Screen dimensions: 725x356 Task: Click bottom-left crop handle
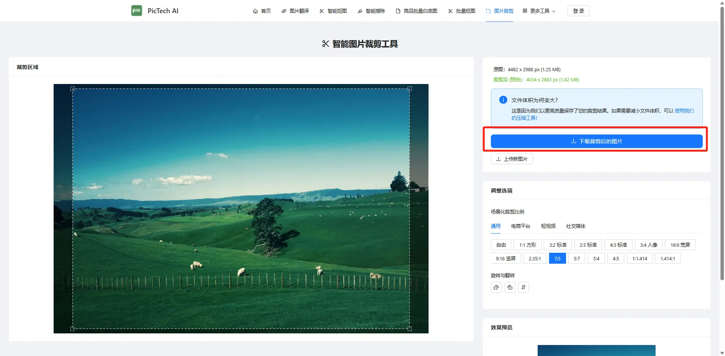[72, 329]
